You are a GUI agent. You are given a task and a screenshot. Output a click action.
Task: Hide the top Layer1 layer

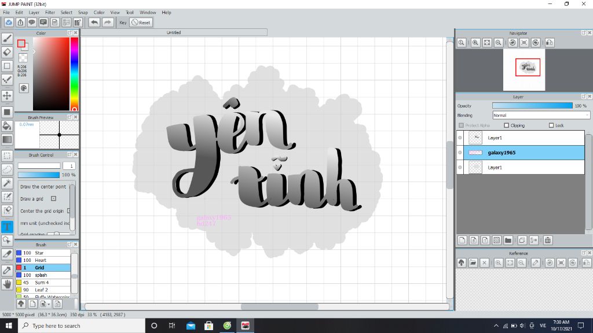[x=460, y=138]
